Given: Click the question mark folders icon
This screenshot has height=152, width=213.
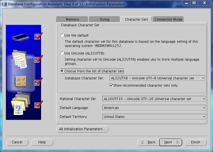Looking at the screenshot, I should pos(21,103).
